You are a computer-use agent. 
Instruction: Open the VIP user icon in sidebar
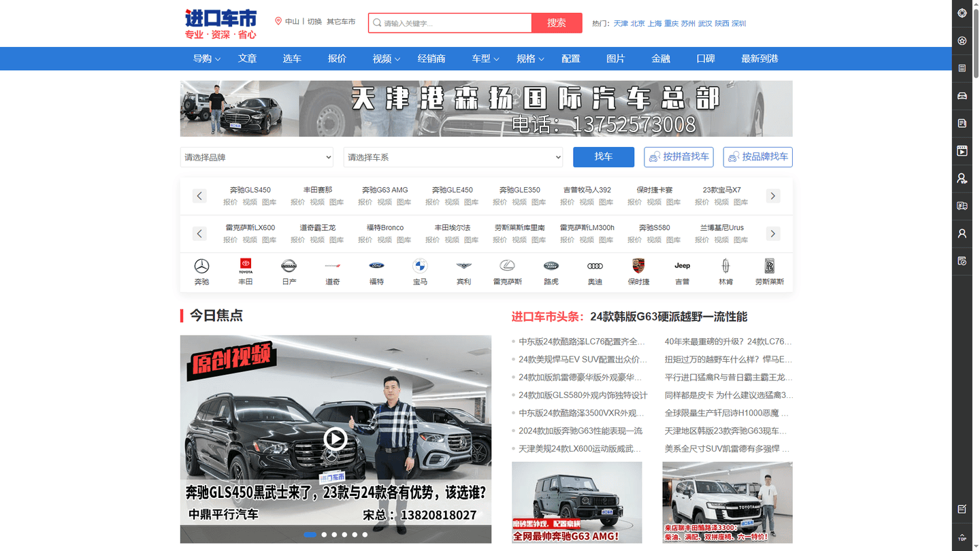pyautogui.click(x=962, y=178)
